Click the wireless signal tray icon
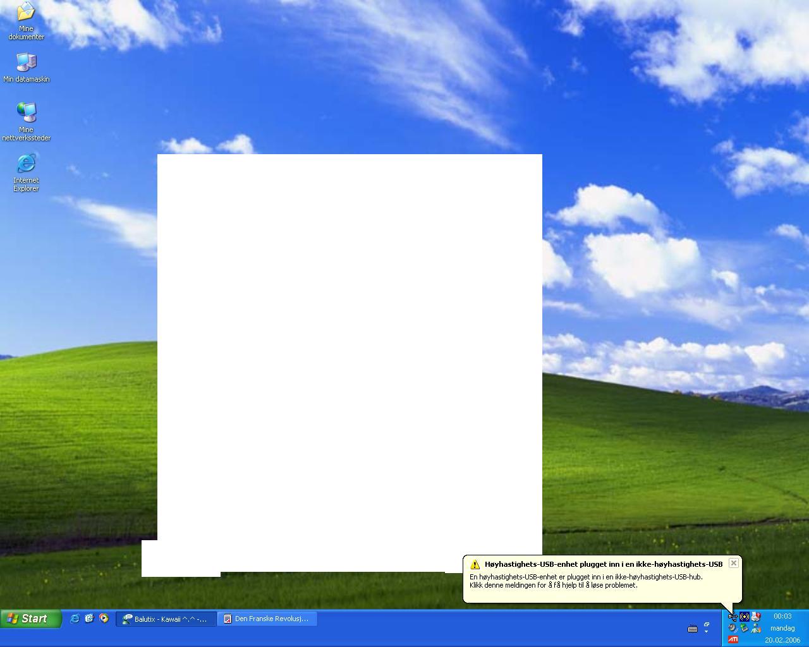809x647 pixels. [x=745, y=617]
